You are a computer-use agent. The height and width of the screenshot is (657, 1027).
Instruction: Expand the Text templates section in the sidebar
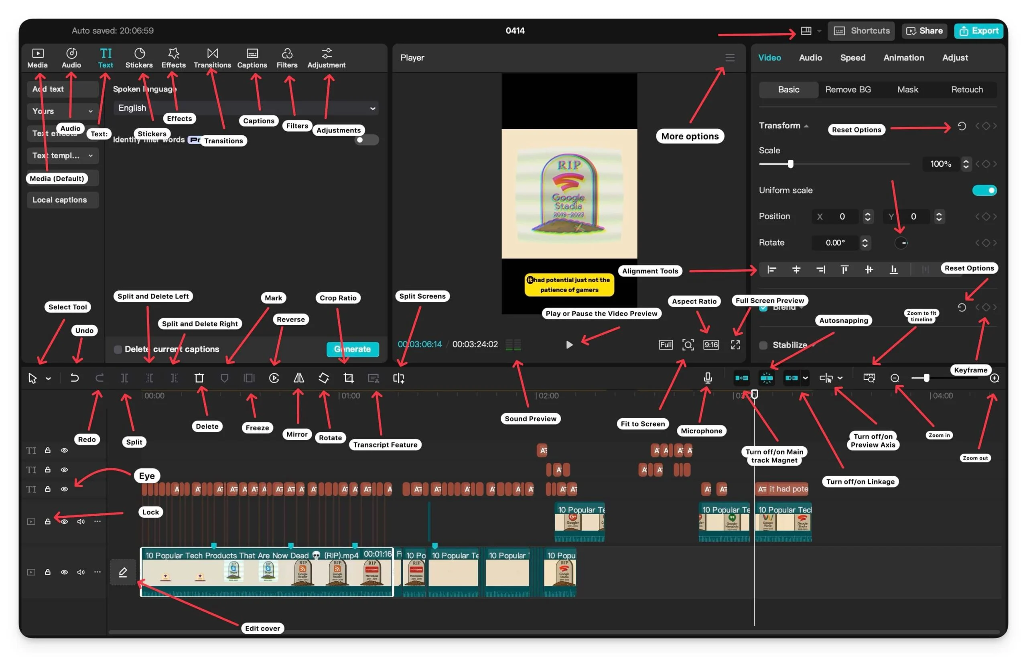click(x=62, y=156)
